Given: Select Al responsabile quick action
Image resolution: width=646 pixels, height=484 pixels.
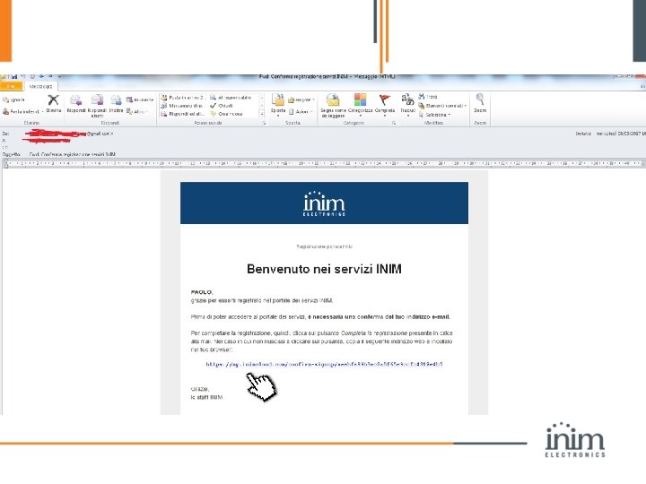Looking at the screenshot, I should pos(231,98).
